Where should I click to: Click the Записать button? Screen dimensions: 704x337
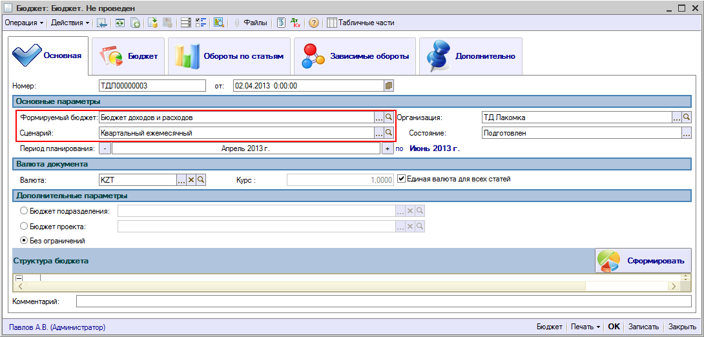643,327
